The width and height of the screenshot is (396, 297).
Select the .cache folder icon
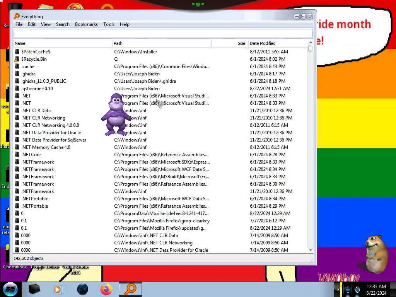pos(17,67)
